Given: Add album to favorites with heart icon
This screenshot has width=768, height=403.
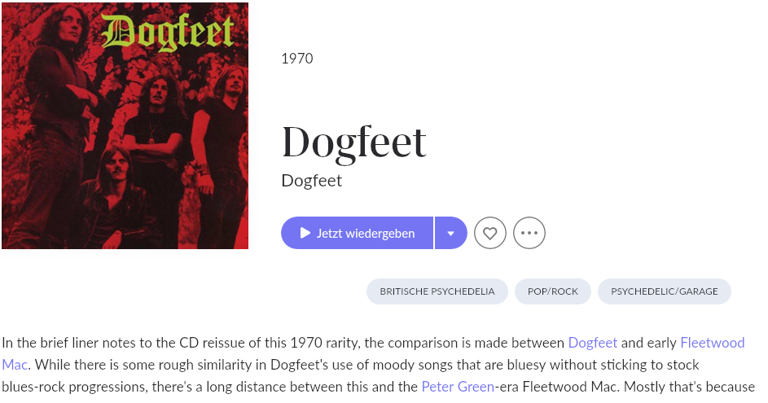Looking at the screenshot, I should 489,233.
